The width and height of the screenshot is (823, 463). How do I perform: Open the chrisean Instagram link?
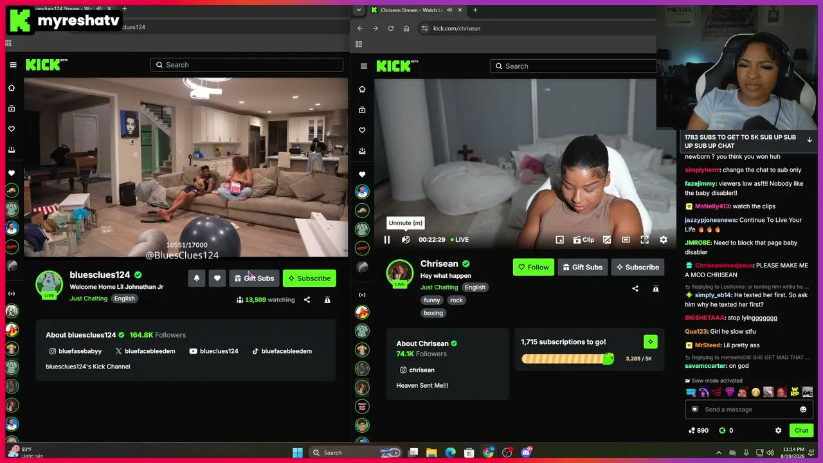[417, 370]
